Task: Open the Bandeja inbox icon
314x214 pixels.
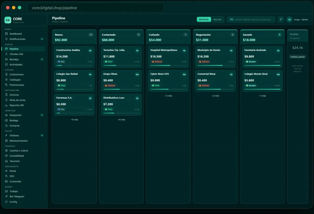Action: click(7, 59)
